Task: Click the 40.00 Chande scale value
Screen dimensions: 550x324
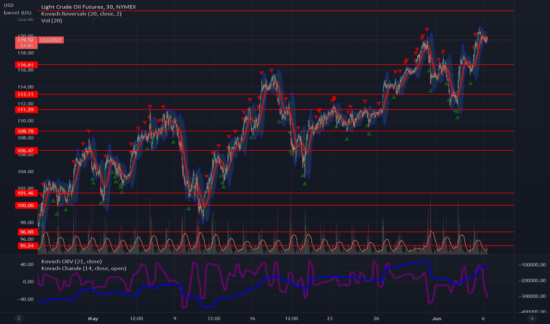Action: pyautogui.click(x=27, y=265)
